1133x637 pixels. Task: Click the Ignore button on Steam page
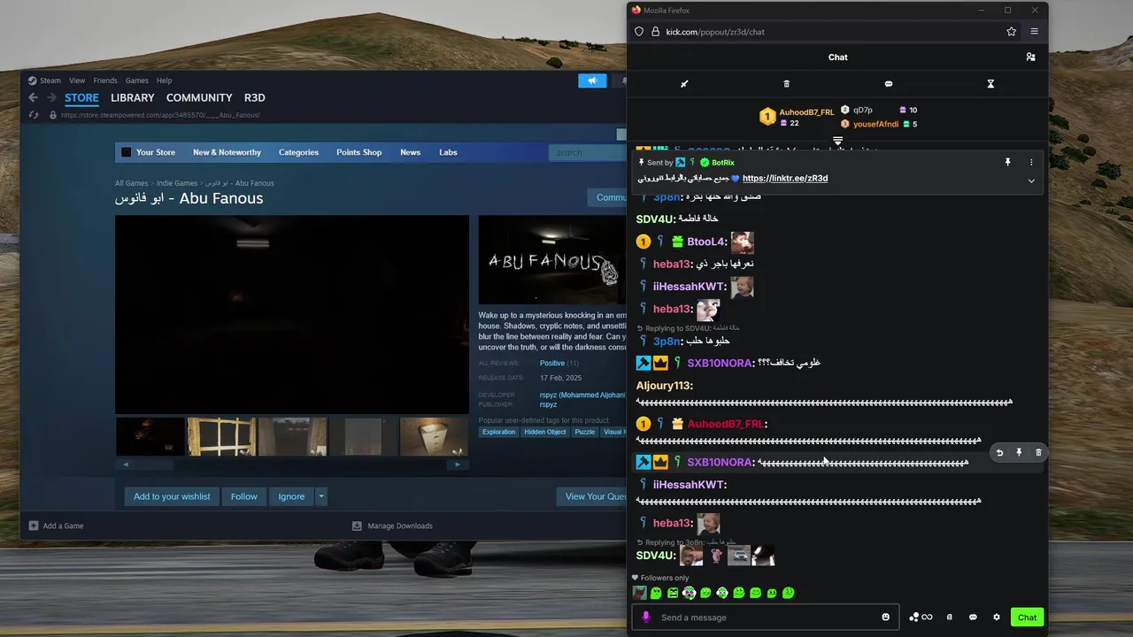tap(291, 496)
